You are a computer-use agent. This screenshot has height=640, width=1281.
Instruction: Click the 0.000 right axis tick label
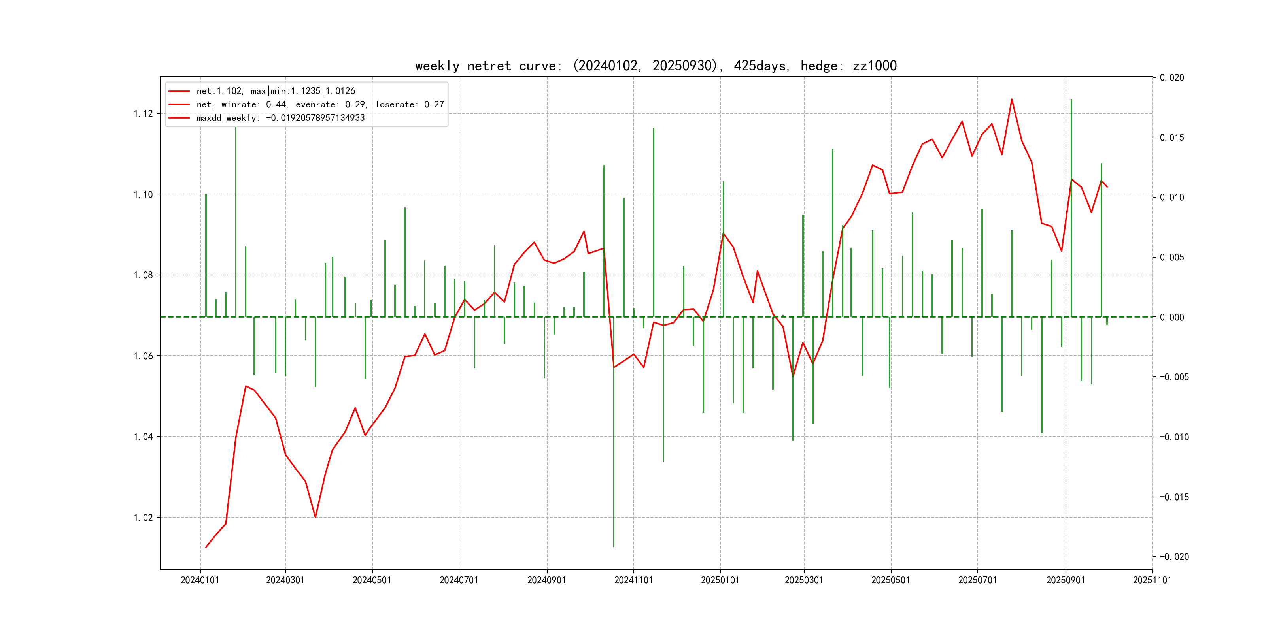tap(1171, 317)
